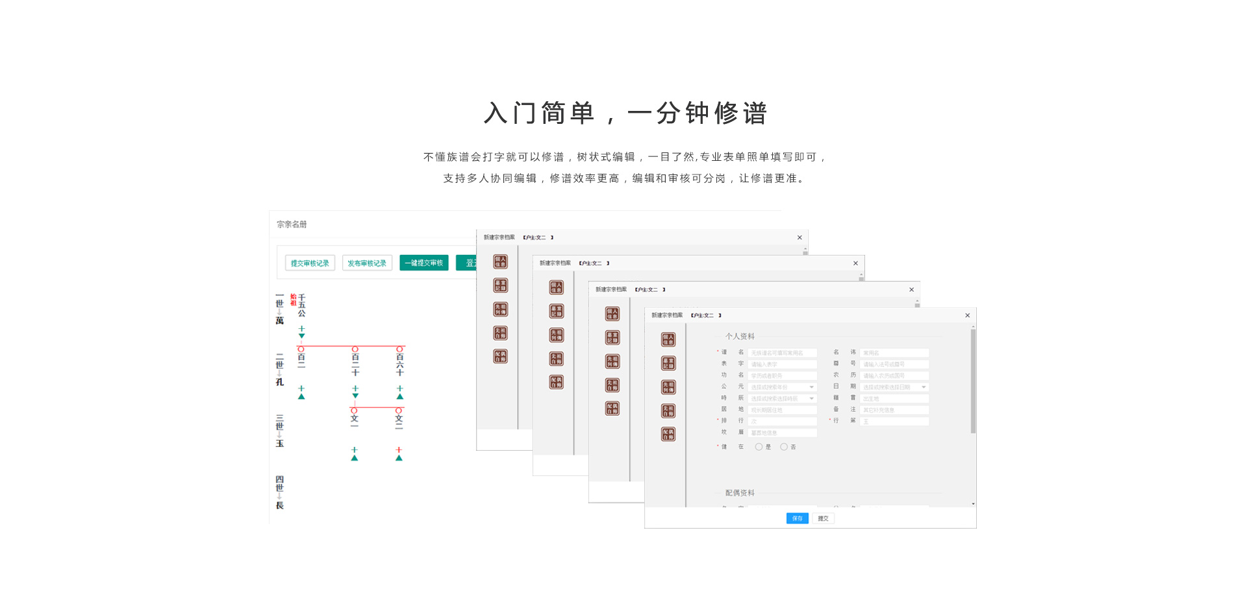Click the 墓室记录 seal icon in front dialog
The image size is (1247, 598).
668,363
